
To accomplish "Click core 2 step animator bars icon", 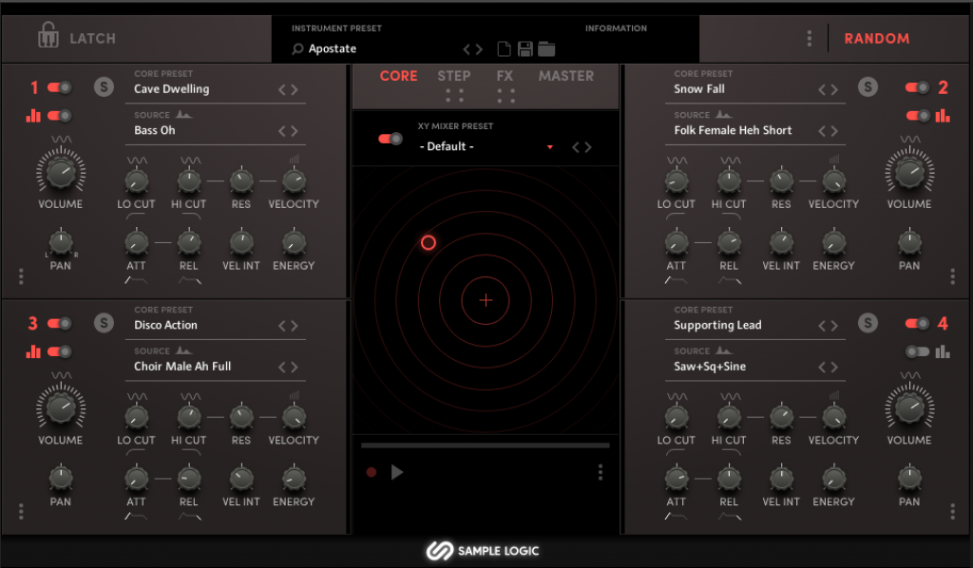I will coord(943,115).
